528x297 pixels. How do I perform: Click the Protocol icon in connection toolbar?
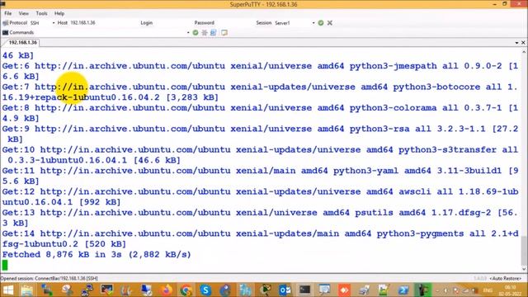click(x=6, y=23)
